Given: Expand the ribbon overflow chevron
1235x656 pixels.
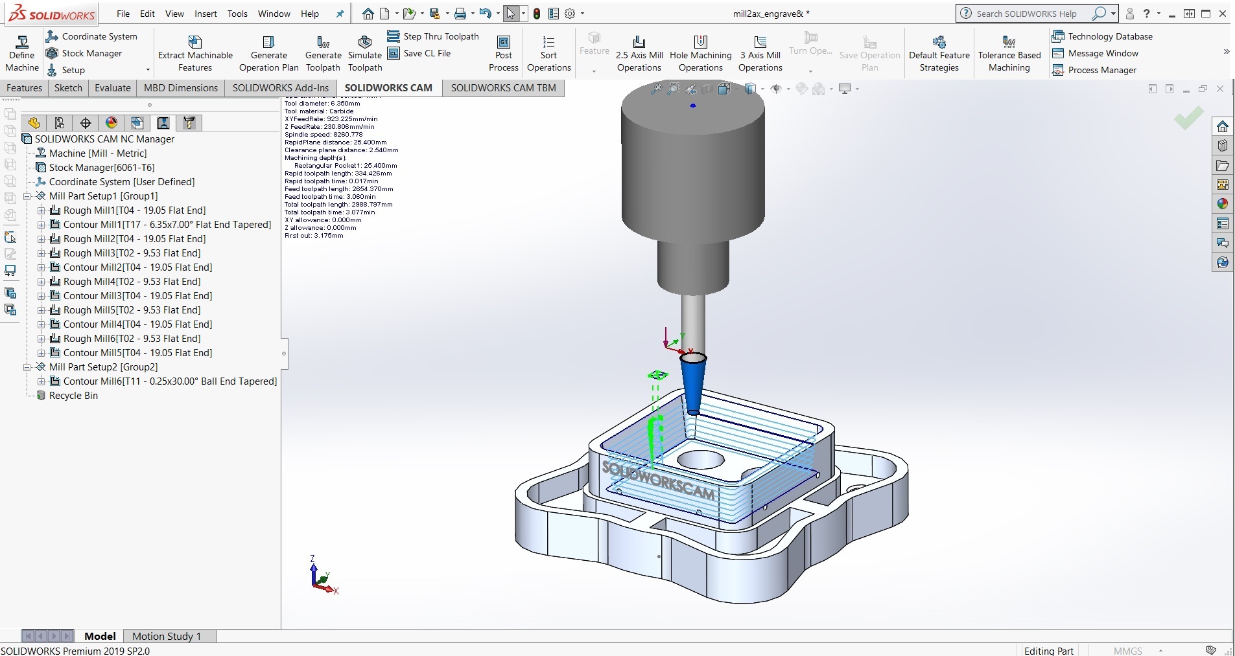Looking at the screenshot, I should [x=1226, y=52].
